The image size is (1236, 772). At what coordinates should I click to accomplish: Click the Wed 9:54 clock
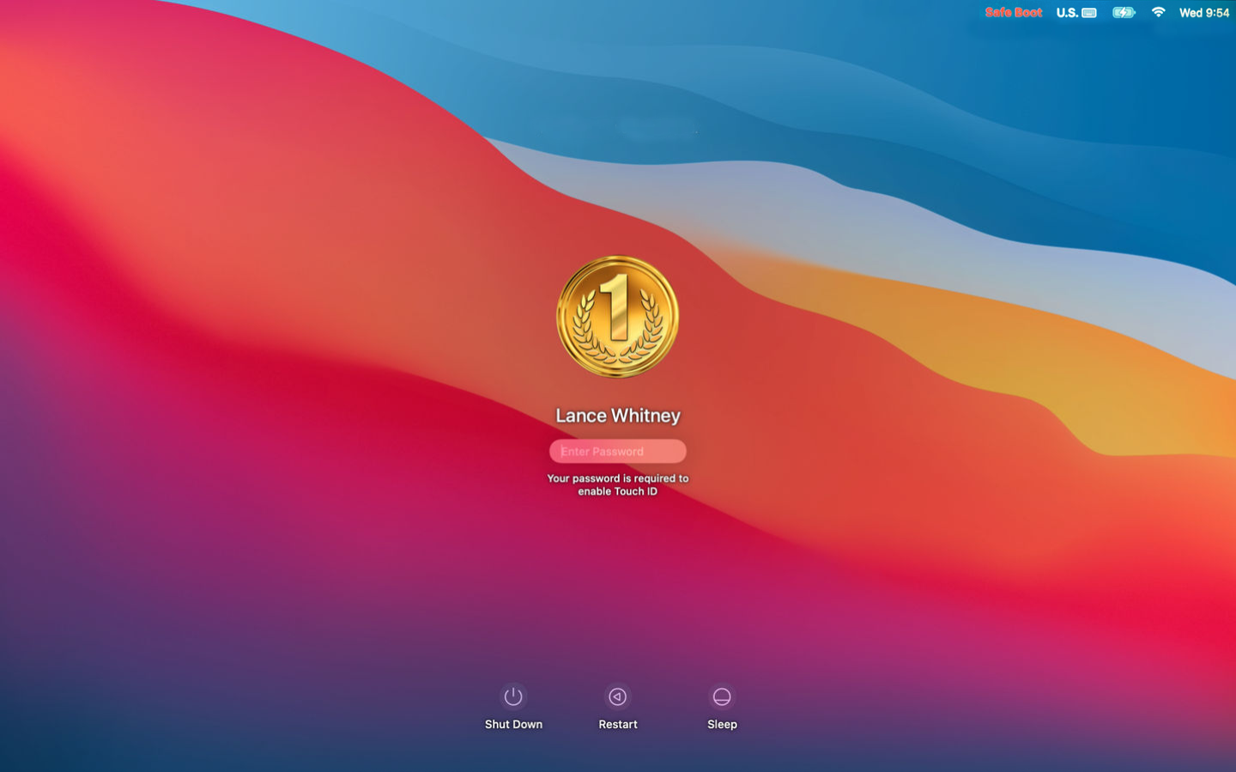point(1203,13)
